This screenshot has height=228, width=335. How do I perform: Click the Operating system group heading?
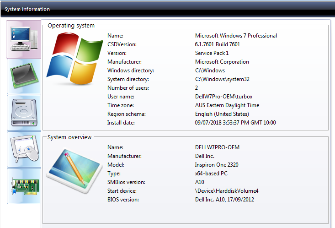71,26
